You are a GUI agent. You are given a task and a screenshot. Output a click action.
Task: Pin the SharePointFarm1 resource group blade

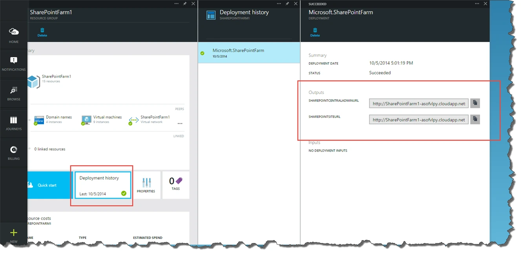coord(185,4)
